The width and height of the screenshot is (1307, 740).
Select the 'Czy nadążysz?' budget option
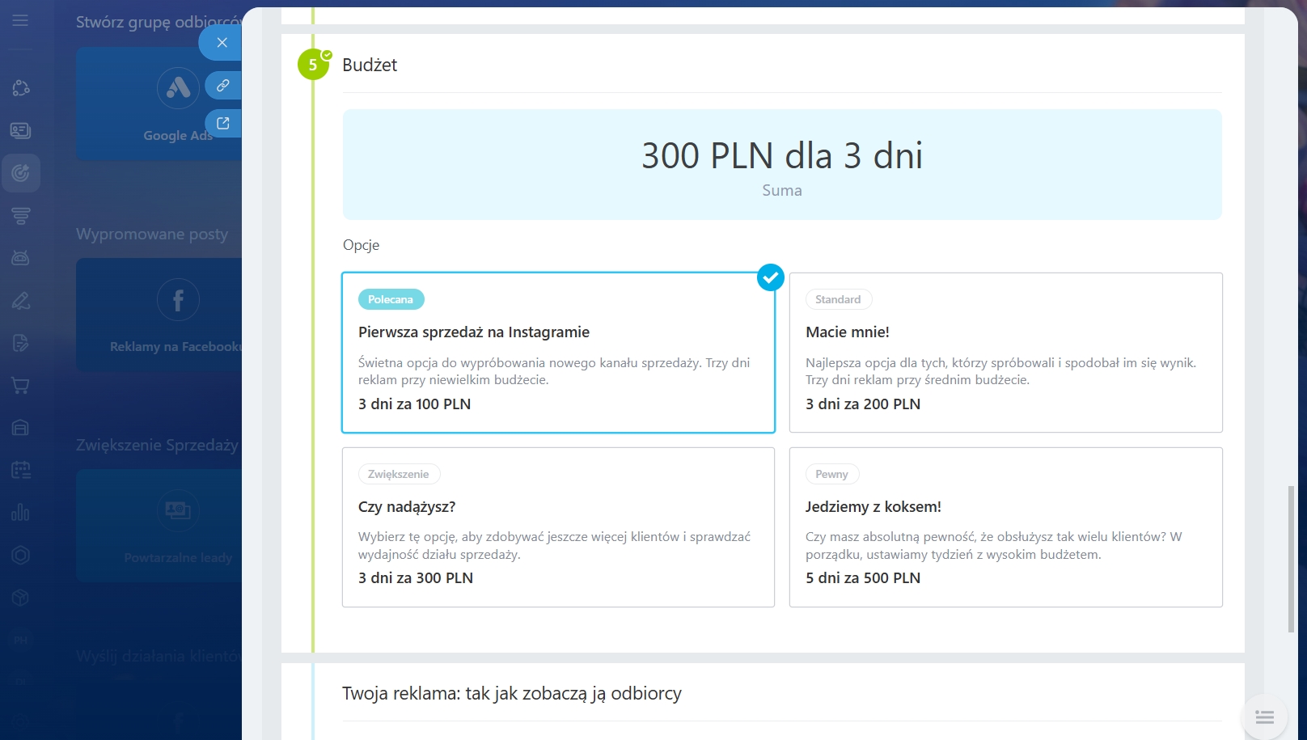pos(558,527)
